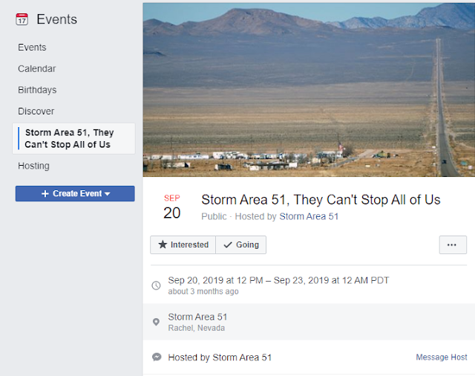
Task: Click the Events calendar icon
Action: coord(22,20)
